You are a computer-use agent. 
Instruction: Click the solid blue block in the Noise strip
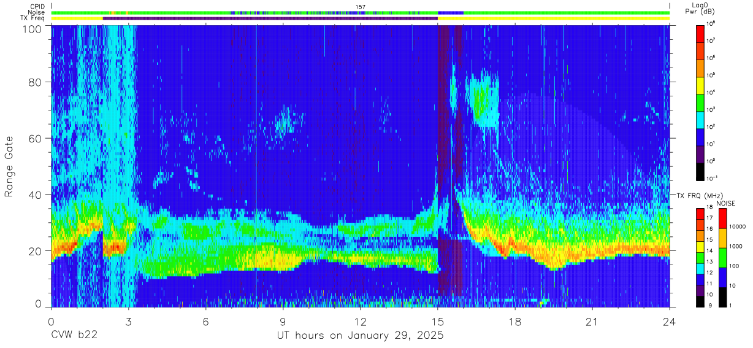click(x=451, y=12)
